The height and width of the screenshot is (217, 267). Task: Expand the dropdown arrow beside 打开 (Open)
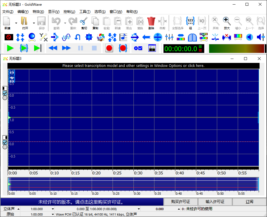(x=34, y=23)
